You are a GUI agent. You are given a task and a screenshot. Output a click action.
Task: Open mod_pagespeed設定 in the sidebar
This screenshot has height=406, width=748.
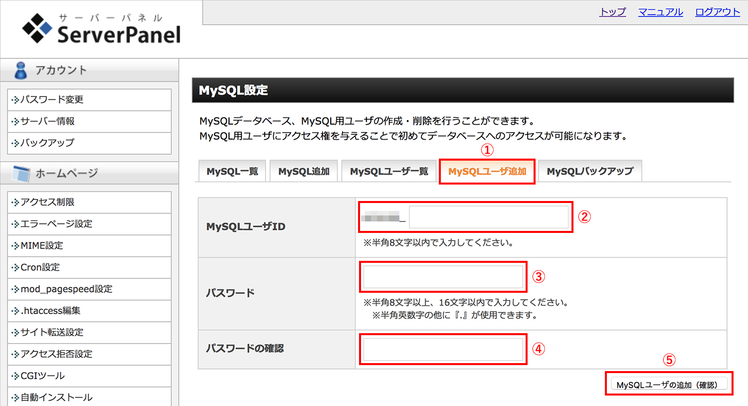[x=90, y=289]
